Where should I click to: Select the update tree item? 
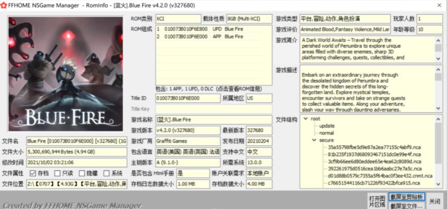coord(327,126)
